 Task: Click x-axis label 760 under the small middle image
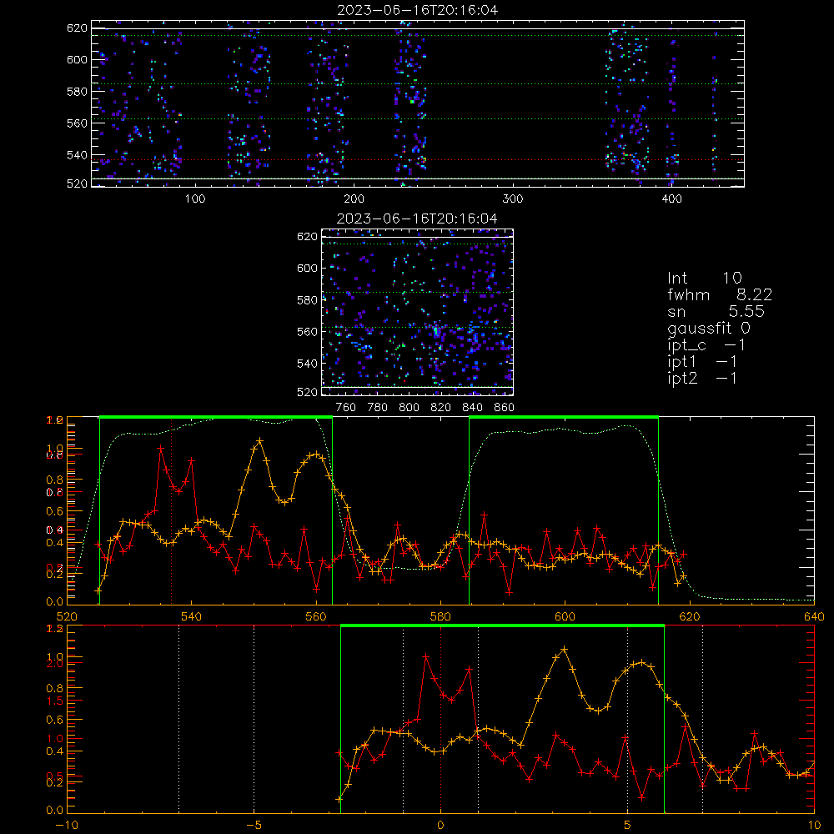point(346,408)
